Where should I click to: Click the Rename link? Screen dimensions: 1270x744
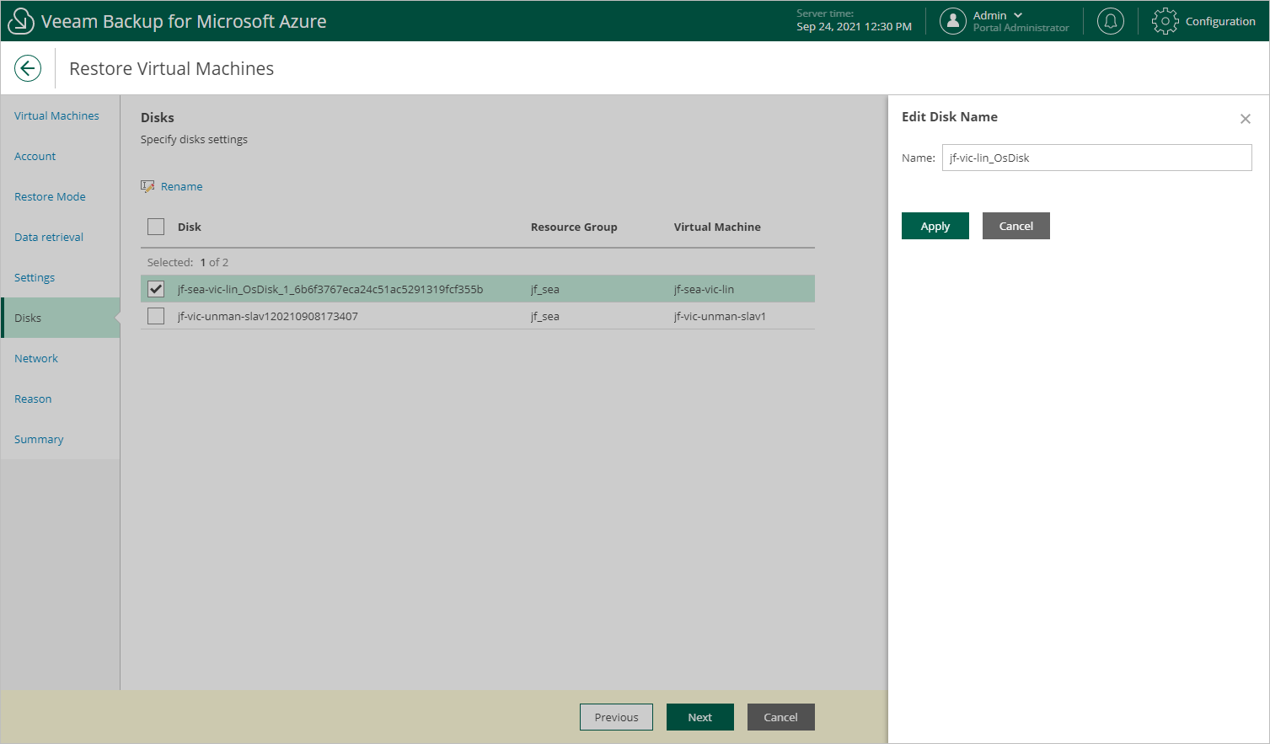point(181,186)
